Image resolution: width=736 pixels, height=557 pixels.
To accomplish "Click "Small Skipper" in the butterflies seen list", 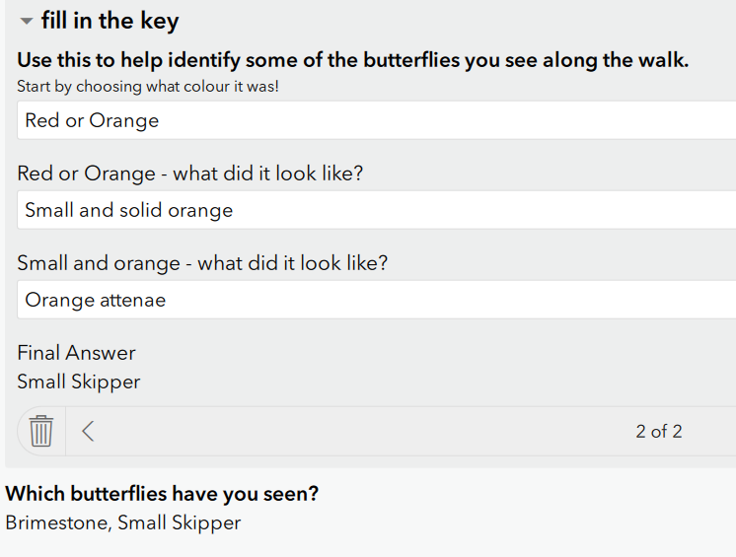I will click(x=179, y=522).
